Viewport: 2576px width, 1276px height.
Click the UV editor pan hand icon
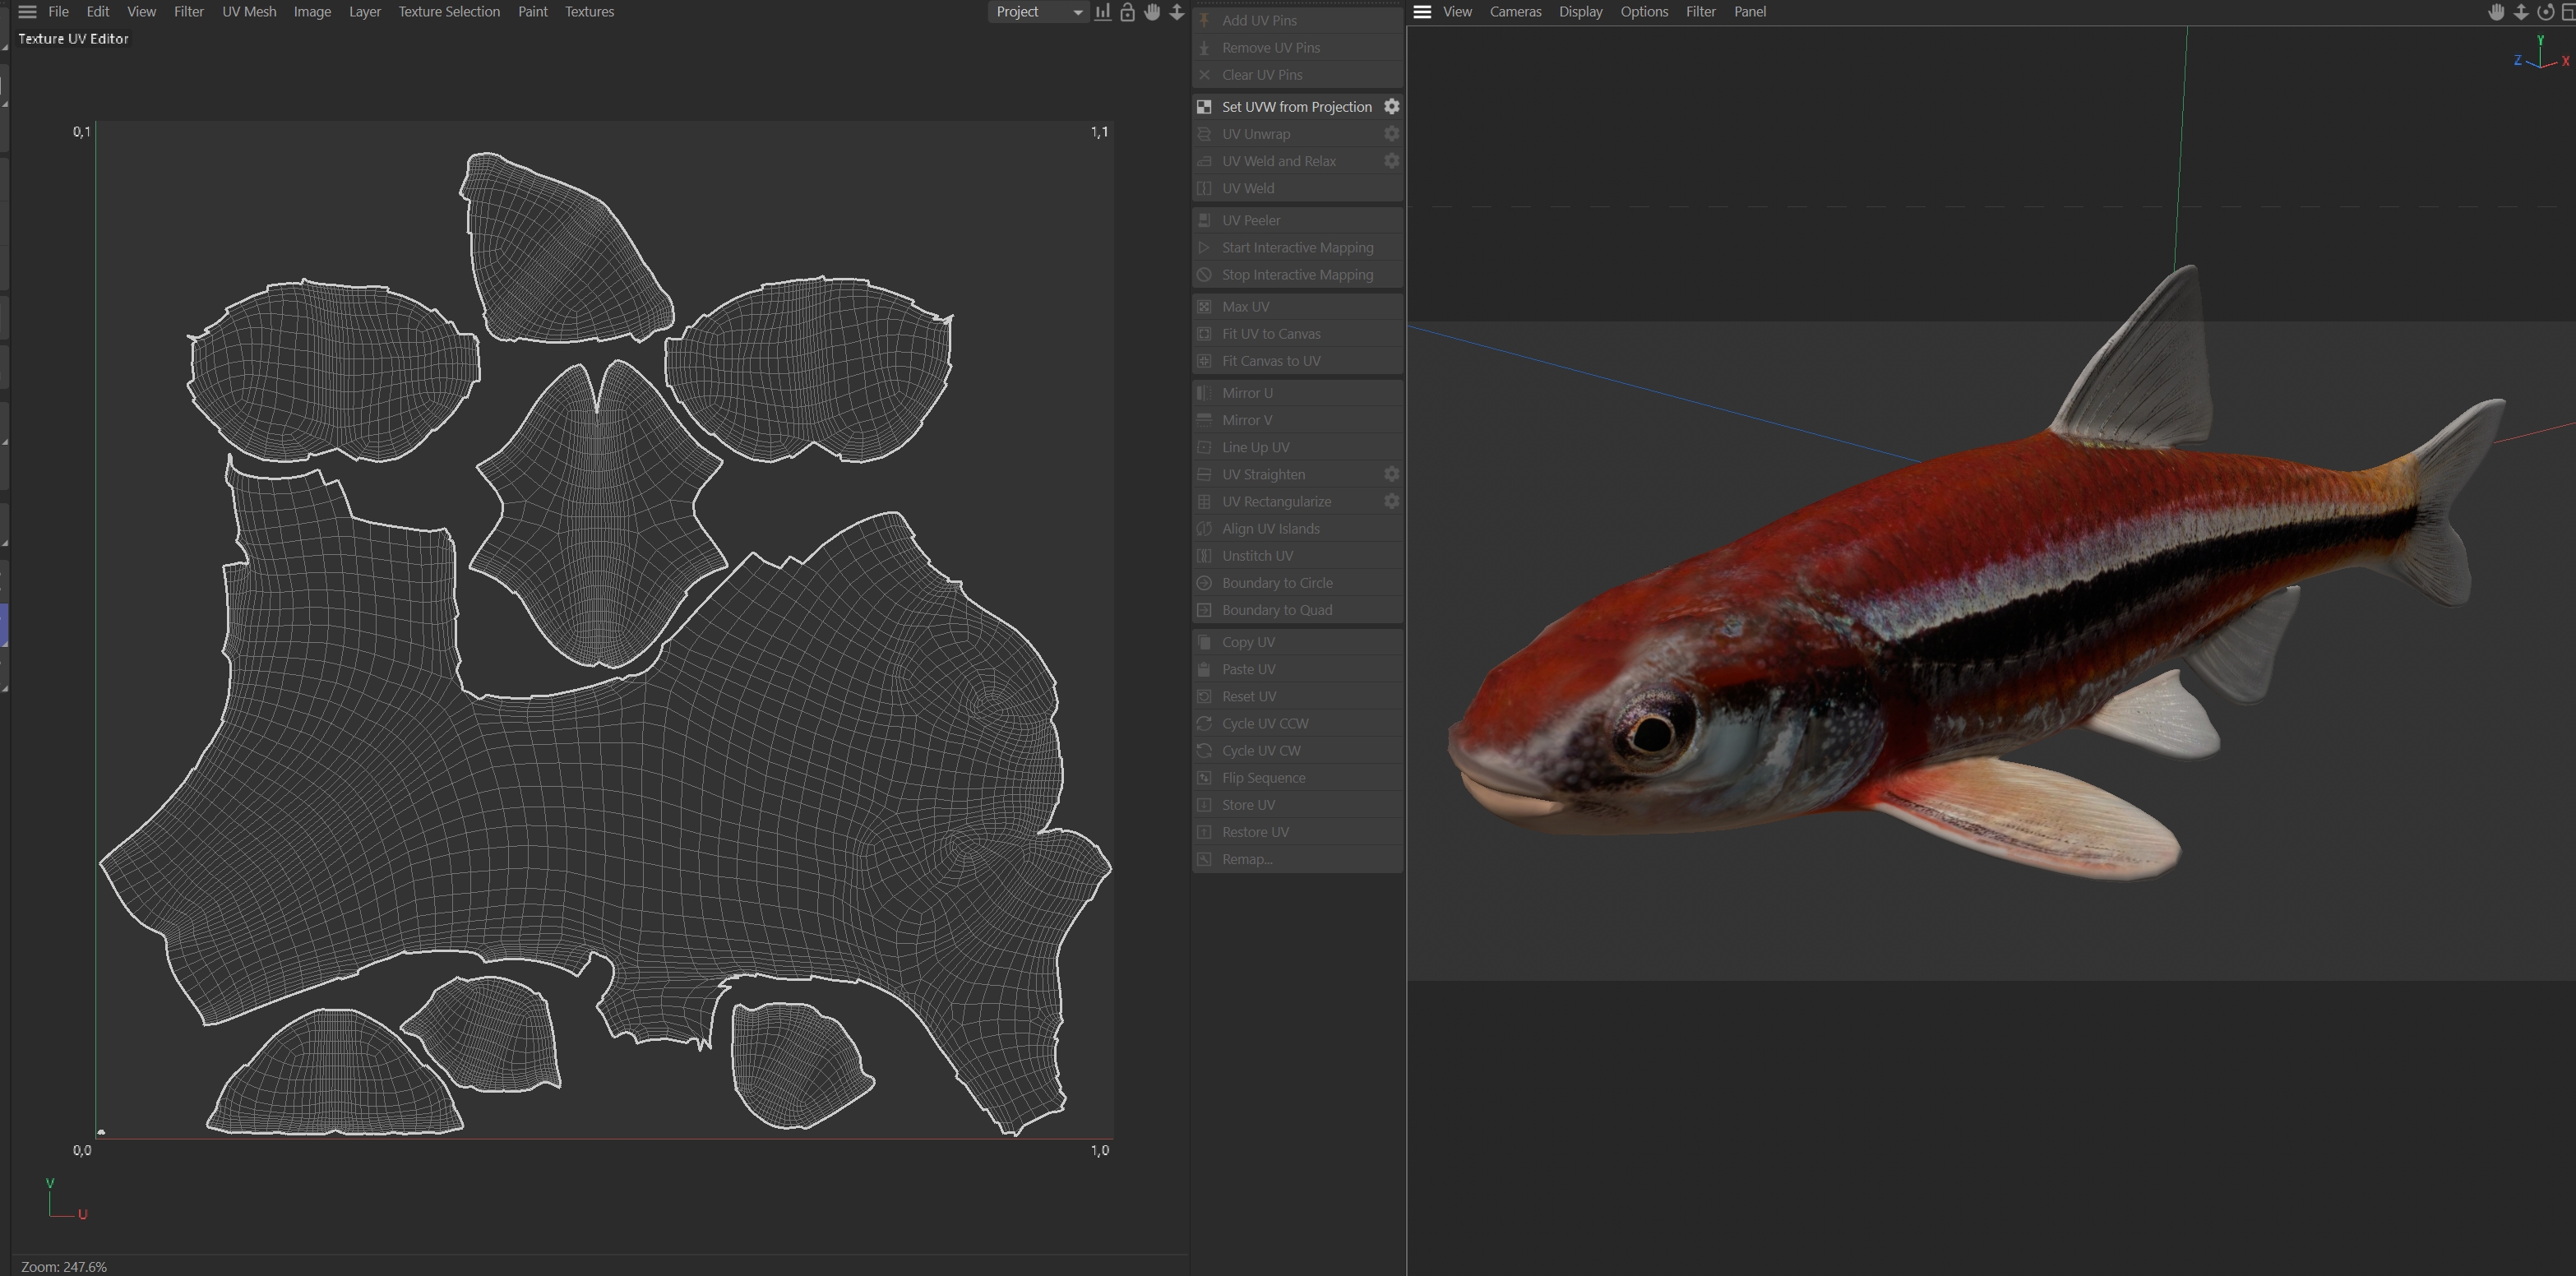1152,12
